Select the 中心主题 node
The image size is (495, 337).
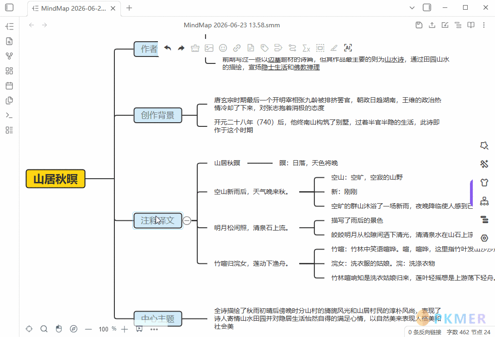pos(157,318)
